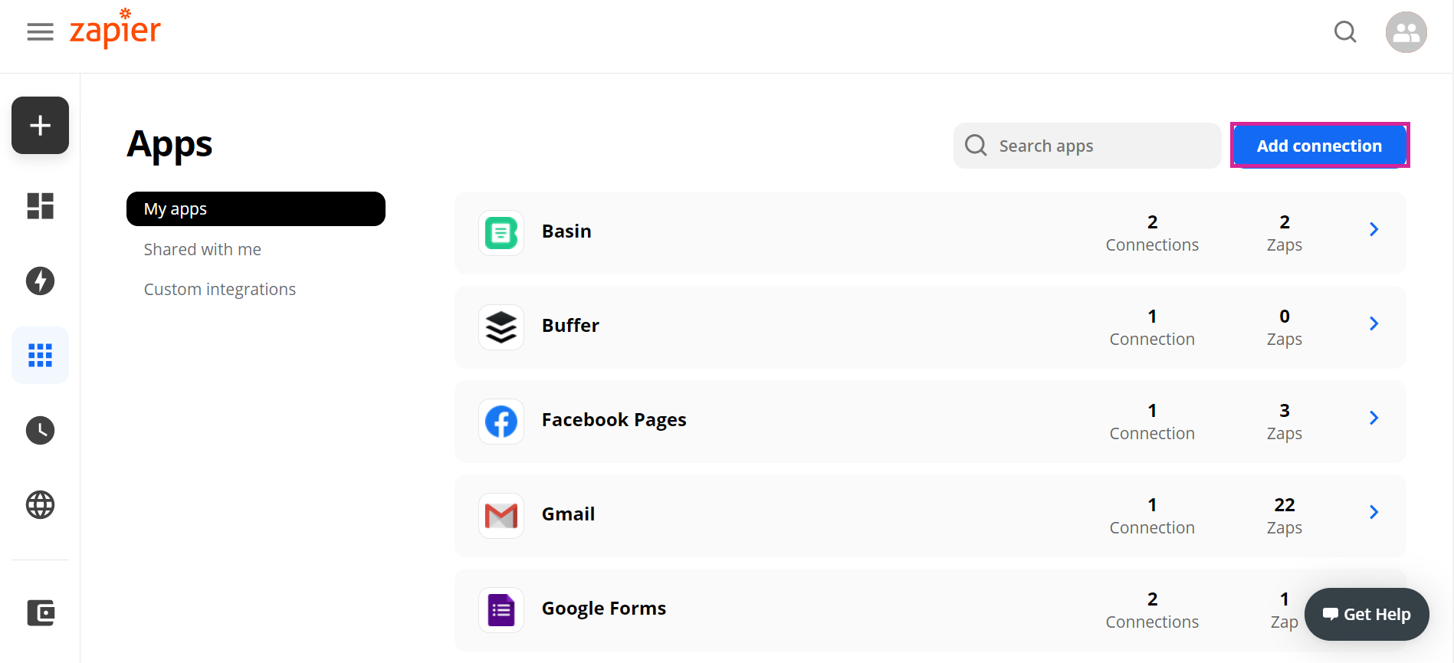Expand the Basin app row chevron
Viewport: 1454px width, 663px height.
[1374, 229]
